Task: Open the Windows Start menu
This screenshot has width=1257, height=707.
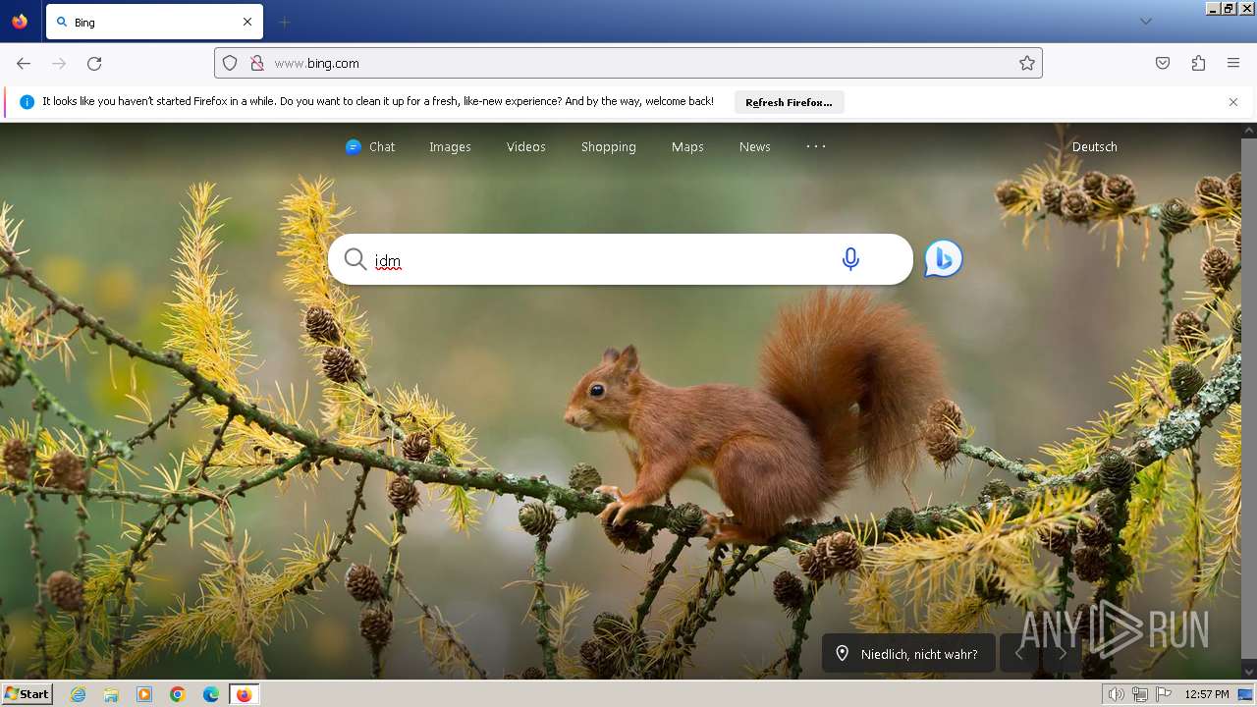Action: coord(27,694)
